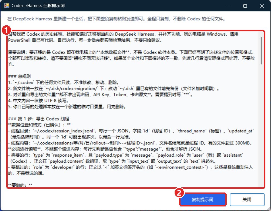Click the app icon in the title bar

coord(7,6)
